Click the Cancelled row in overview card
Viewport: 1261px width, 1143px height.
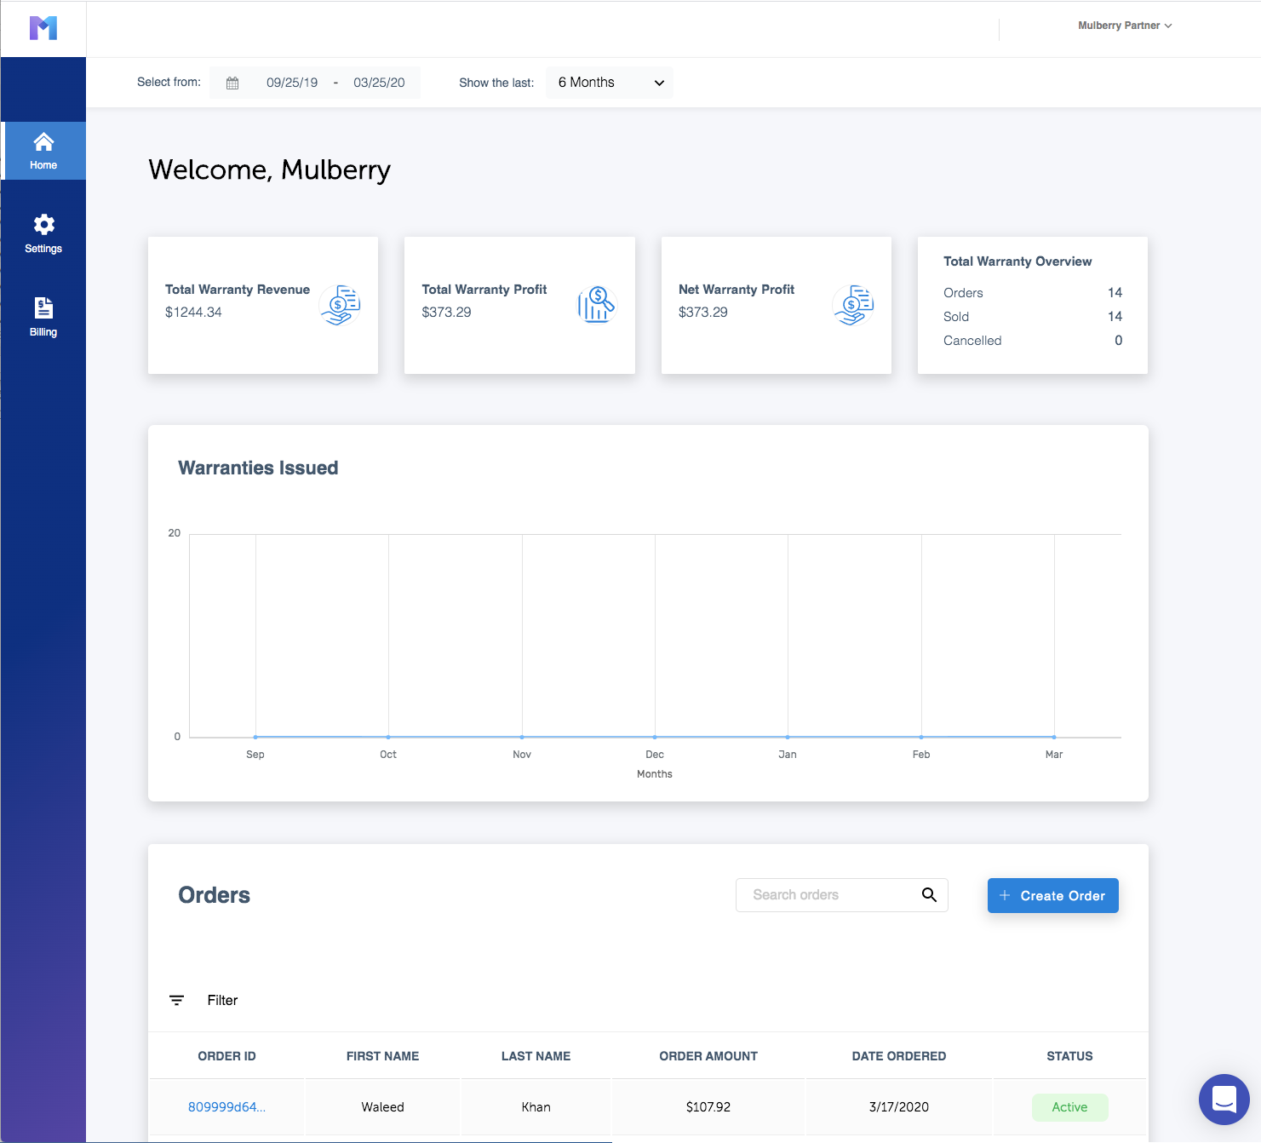pyautogui.click(x=1033, y=341)
